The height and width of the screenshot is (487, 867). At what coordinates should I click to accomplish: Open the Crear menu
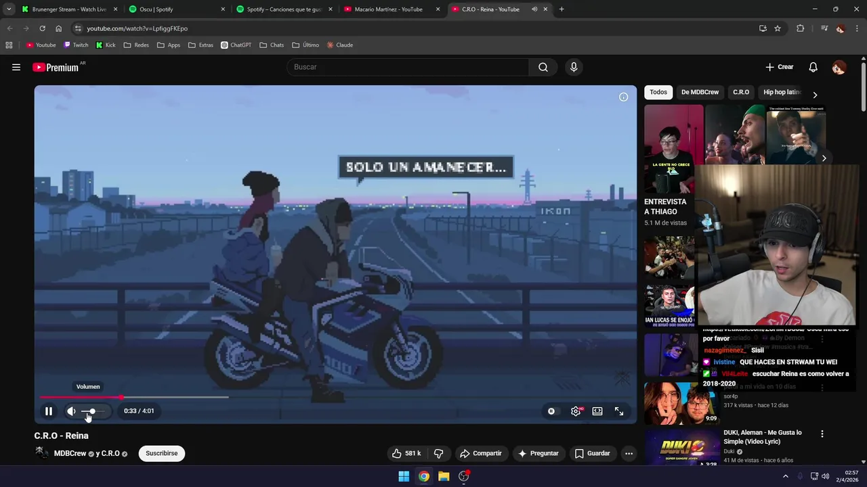(779, 67)
